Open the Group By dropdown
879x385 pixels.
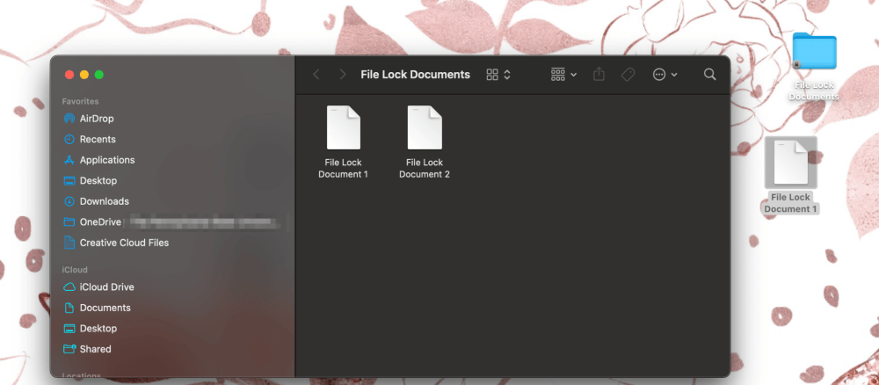click(x=563, y=75)
